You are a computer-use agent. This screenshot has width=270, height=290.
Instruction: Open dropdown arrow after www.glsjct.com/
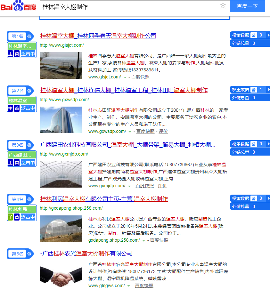125,77
